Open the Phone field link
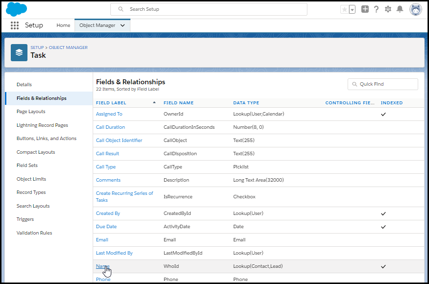The image size is (429, 284). (x=103, y=280)
